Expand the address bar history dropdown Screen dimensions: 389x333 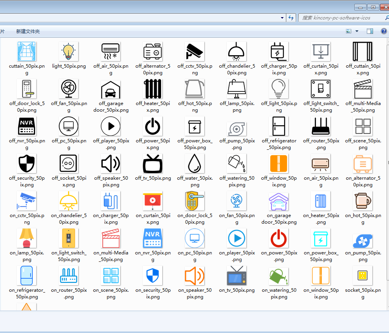click(282, 18)
